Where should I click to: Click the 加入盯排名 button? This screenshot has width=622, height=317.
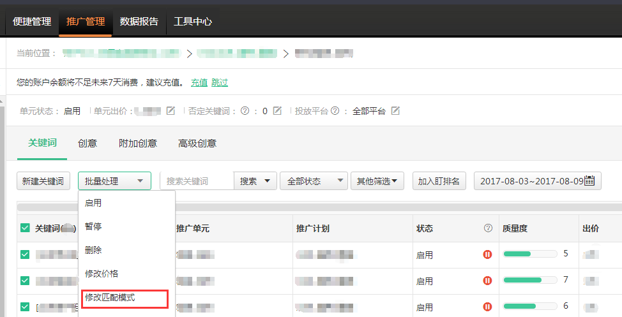439,181
